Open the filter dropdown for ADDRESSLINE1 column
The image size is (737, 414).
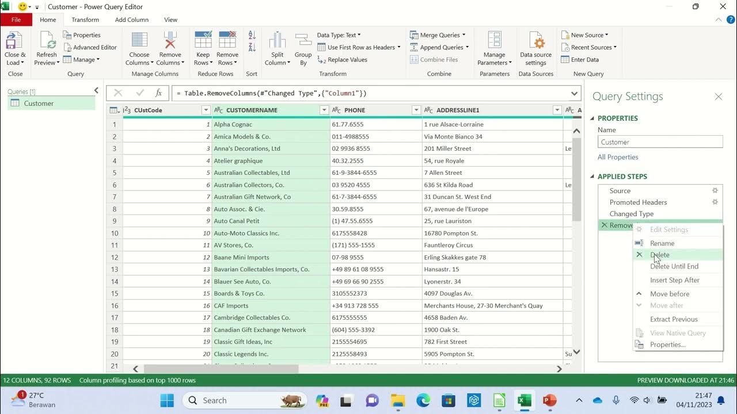click(557, 110)
